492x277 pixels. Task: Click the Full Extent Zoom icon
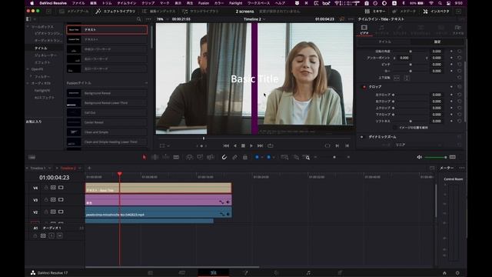coord(284,157)
